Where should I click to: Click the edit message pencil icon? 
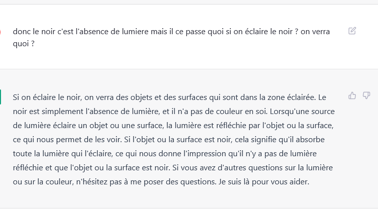[x=352, y=31]
